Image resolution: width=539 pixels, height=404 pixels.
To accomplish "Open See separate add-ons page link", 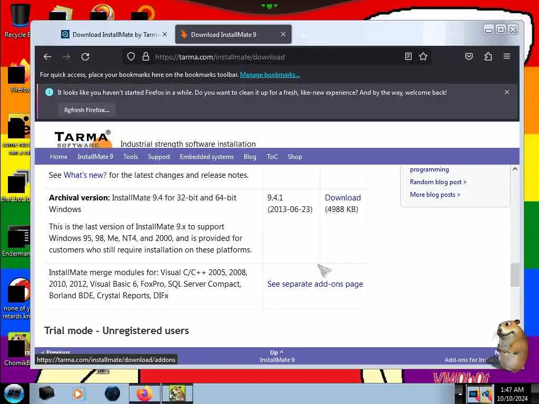I will (x=315, y=284).
